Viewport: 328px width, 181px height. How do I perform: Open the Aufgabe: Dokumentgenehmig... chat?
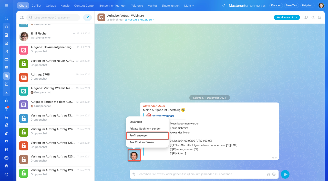[x=55, y=50]
